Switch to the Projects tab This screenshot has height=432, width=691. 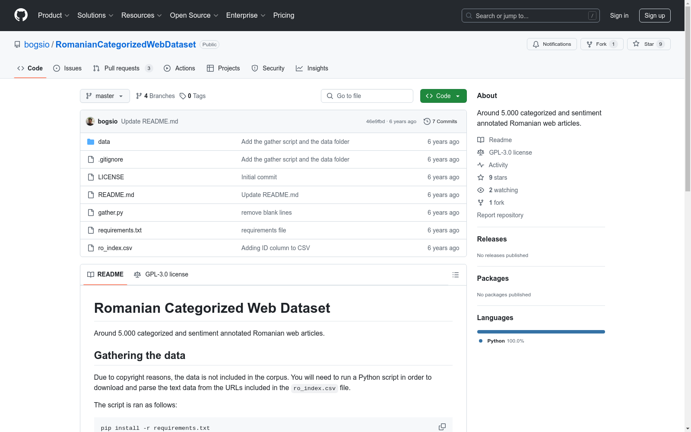(223, 68)
